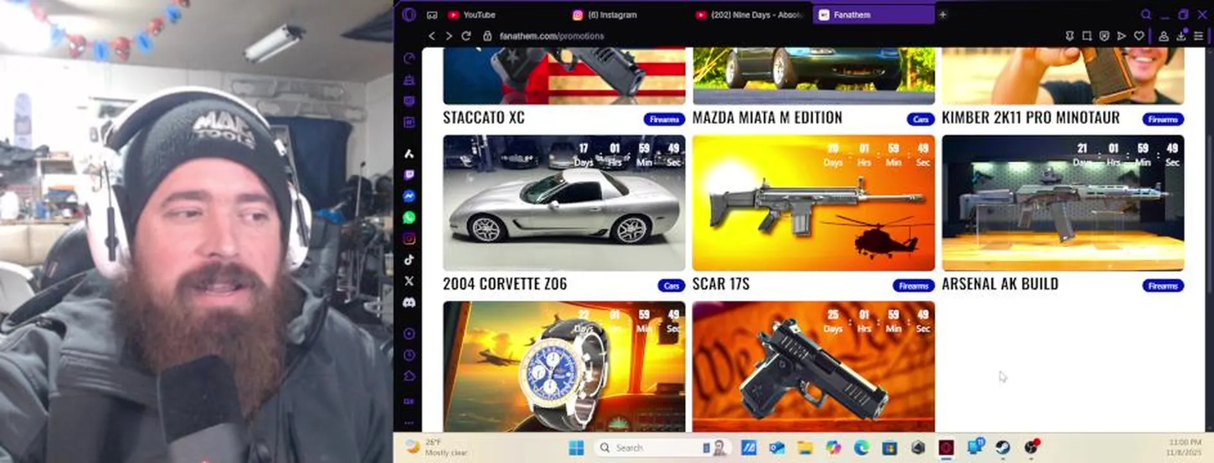Click the search tabs magnifier icon
Image resolution: width=1214 pixels, height=463 pixels.
click(x=1146, y=14)
